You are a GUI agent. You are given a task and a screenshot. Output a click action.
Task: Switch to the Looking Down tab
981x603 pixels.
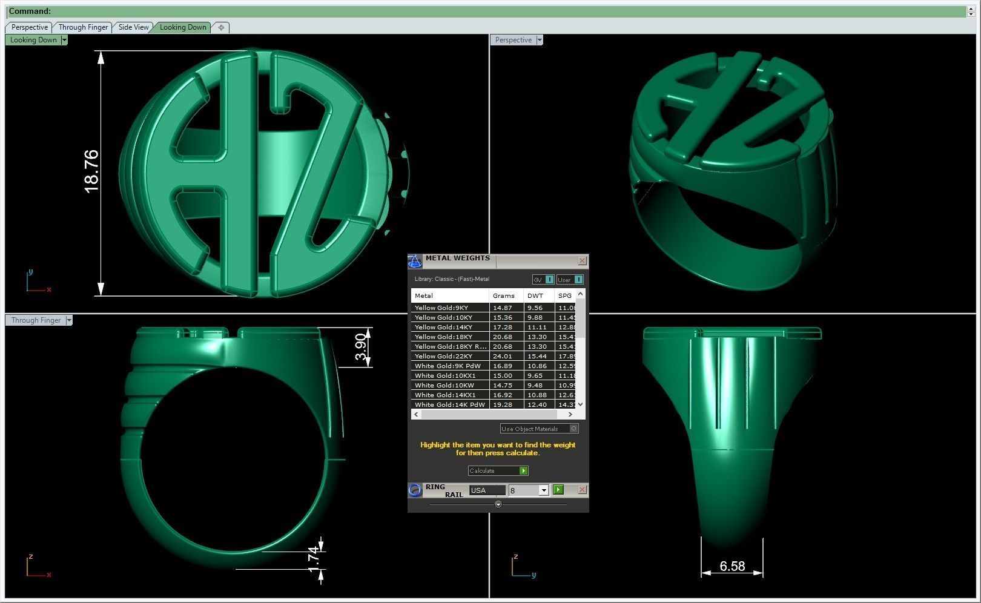click(x=183, y=27)
